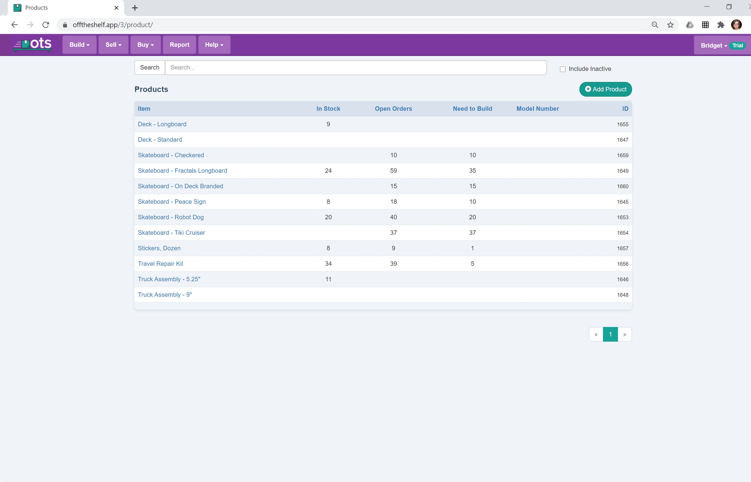Click into the Search products field

(x=355, y=67)
